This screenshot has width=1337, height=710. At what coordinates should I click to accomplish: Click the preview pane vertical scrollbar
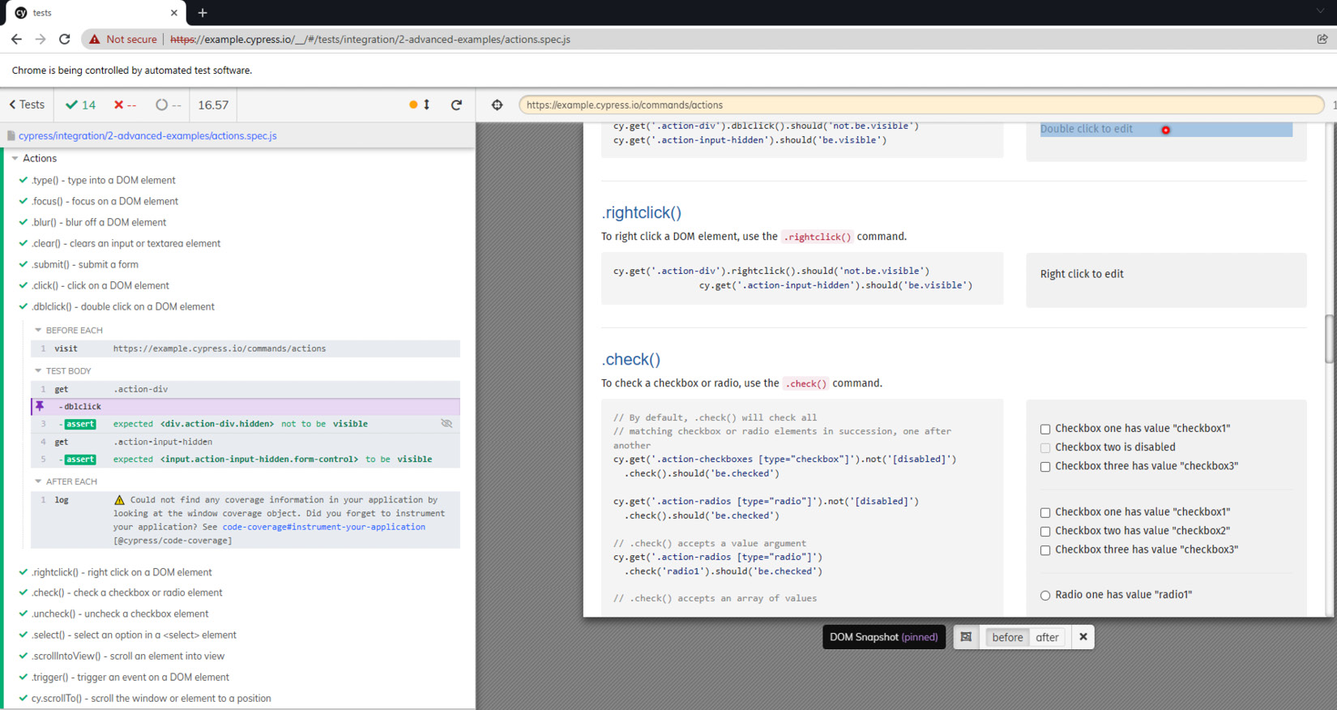[x=1330, y=339]
